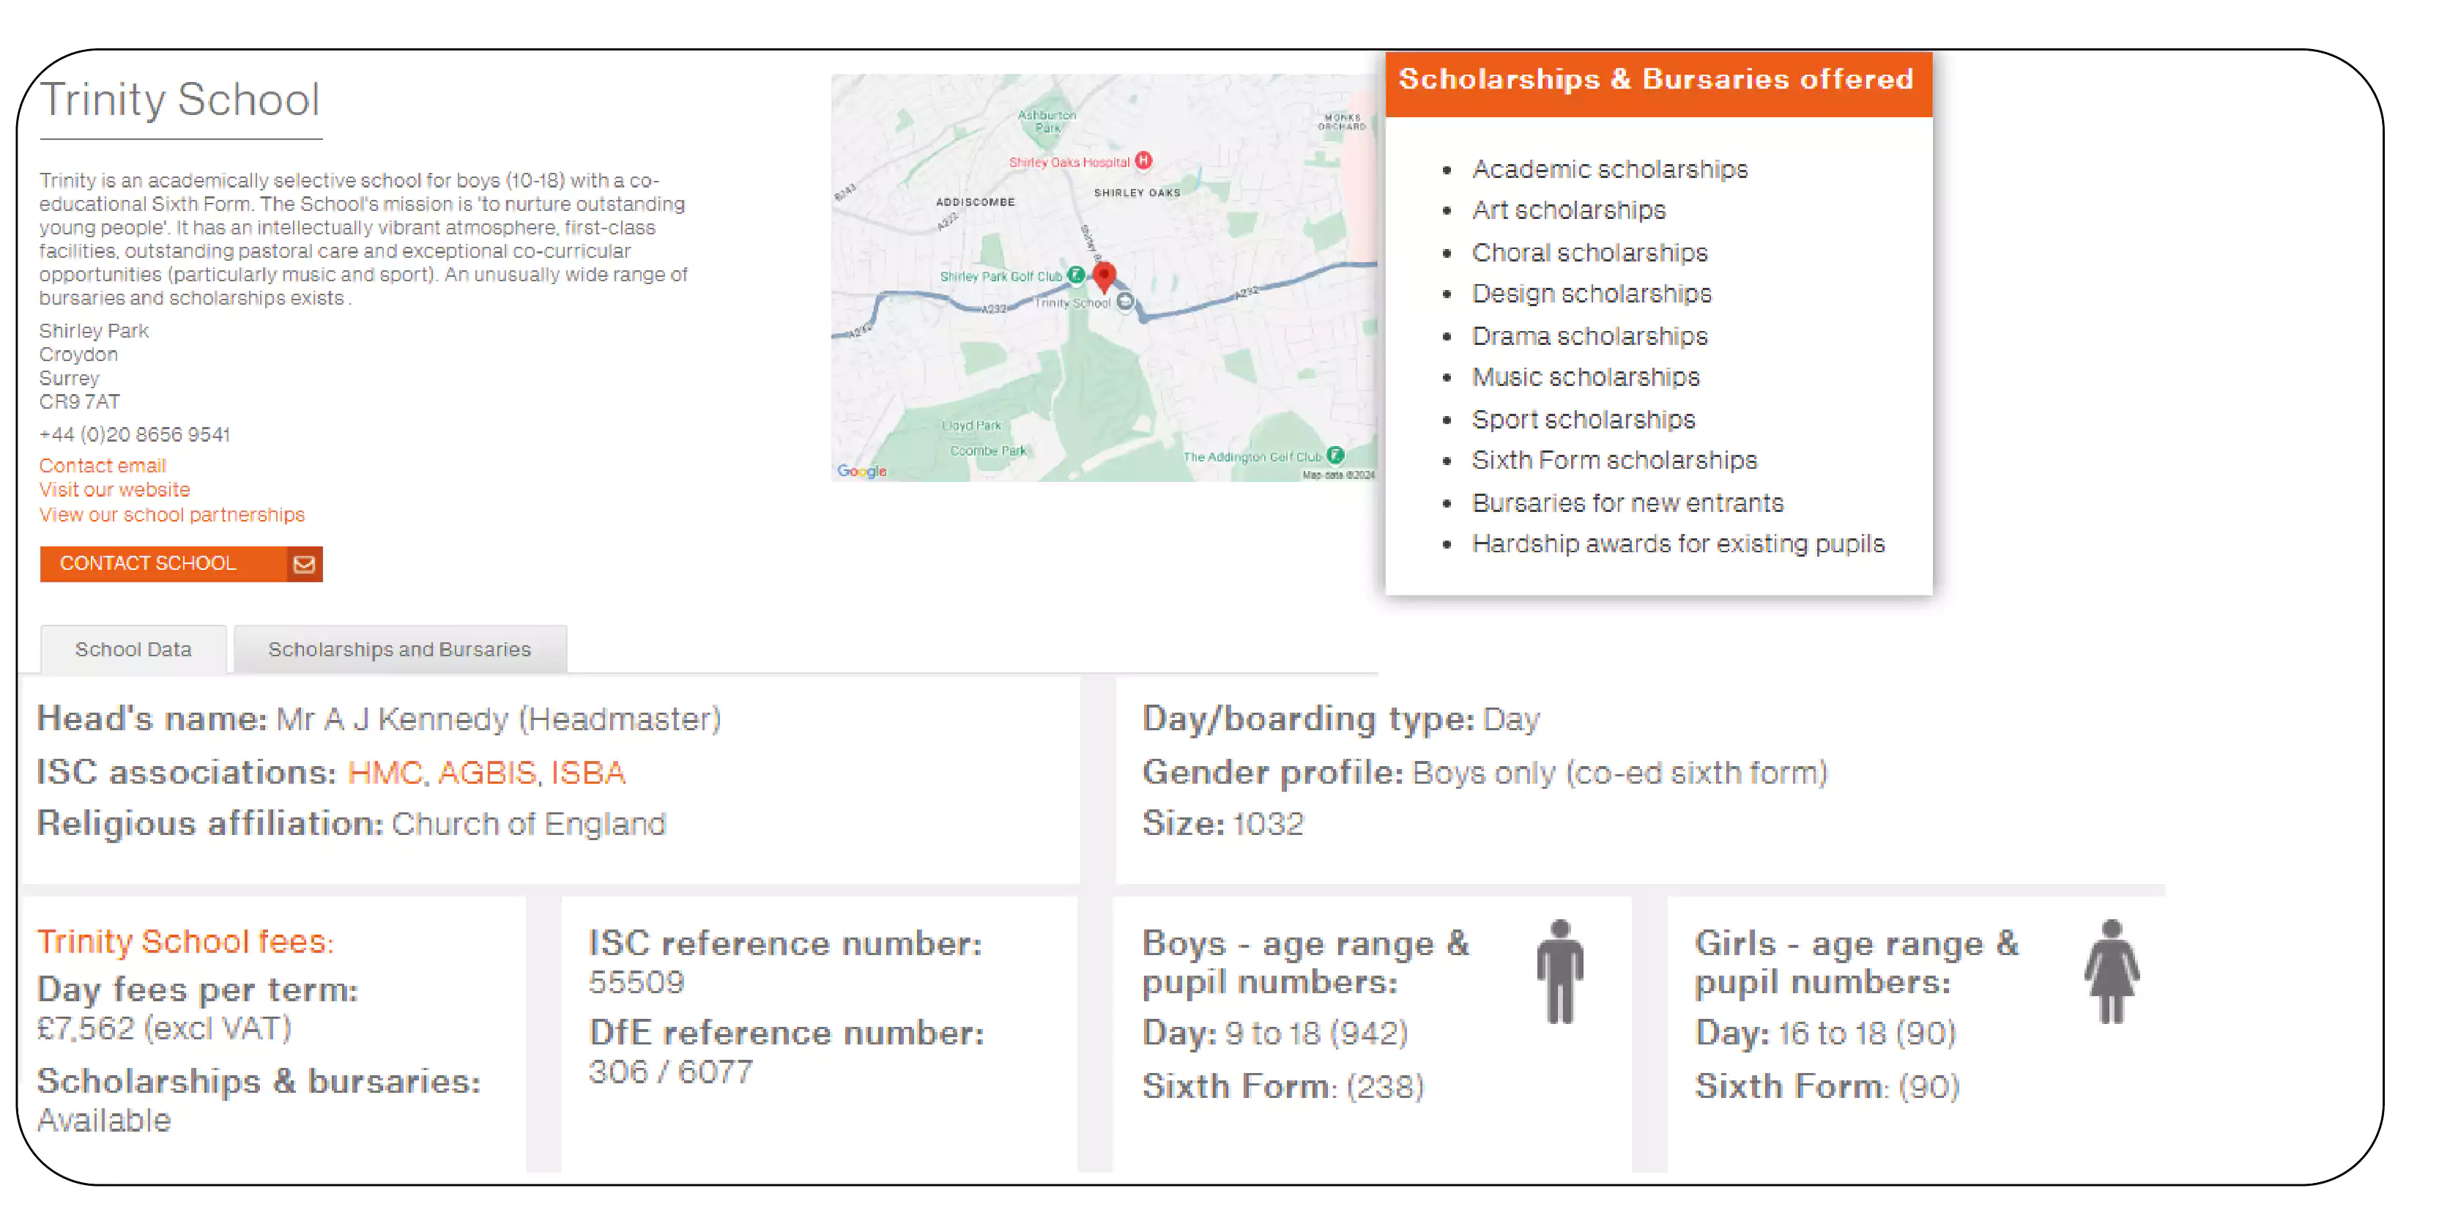Click Girls Day 16 to 18 (90)
The image size is (2439, 1210).
1824,1033
